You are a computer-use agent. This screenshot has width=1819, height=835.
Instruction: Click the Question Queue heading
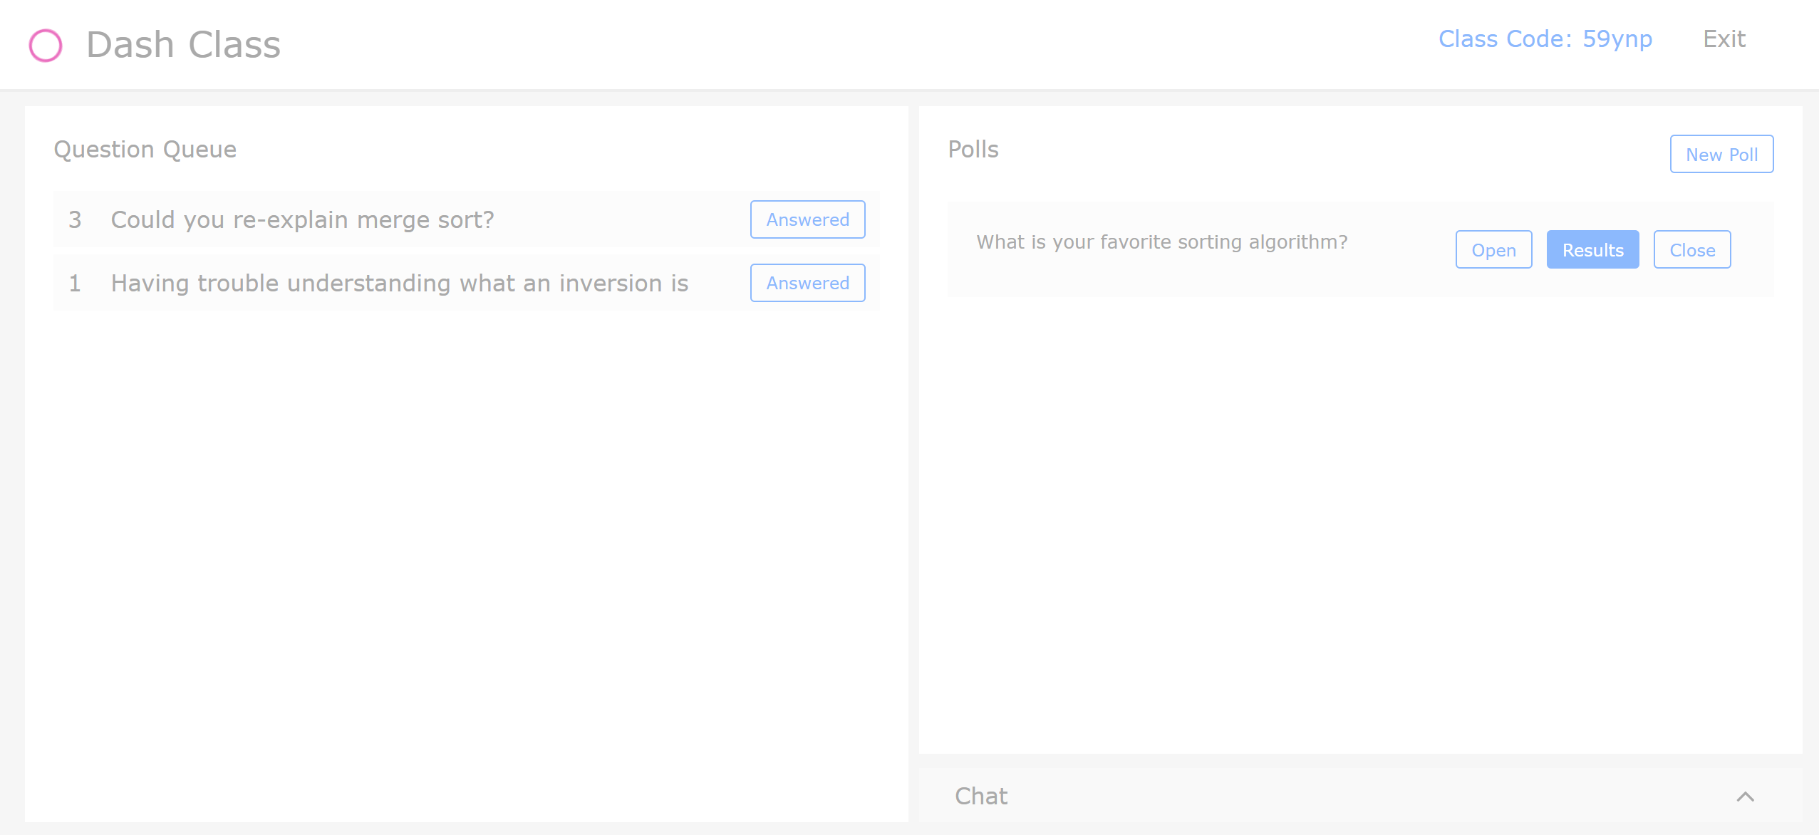pyautogui.click(x=145, y=150)
